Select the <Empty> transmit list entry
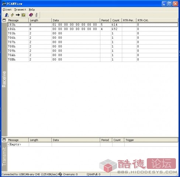This screenshot has width=180, height=177. tap(14, 145)
